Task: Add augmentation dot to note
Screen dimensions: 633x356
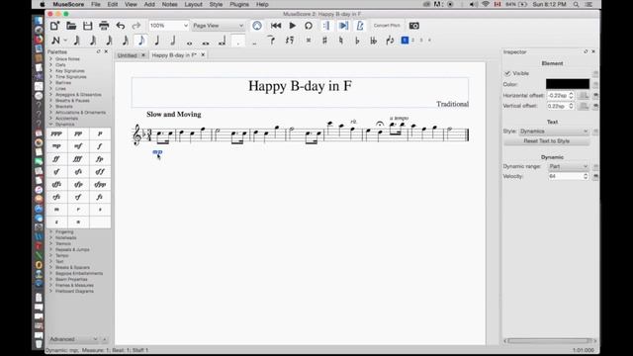Action: 238,41
